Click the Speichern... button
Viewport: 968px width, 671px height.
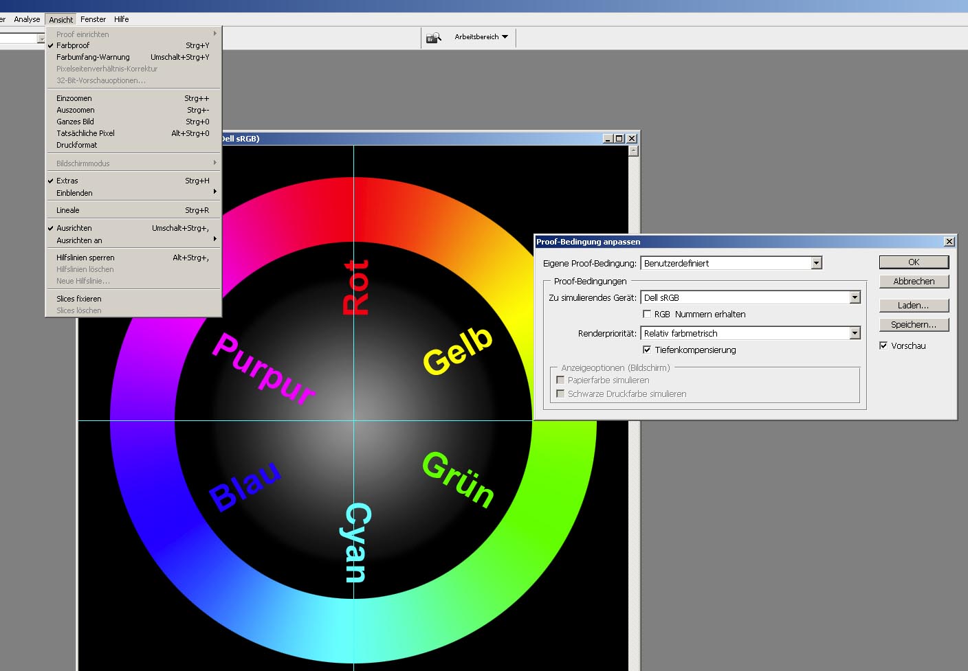[x=914, y=325]
